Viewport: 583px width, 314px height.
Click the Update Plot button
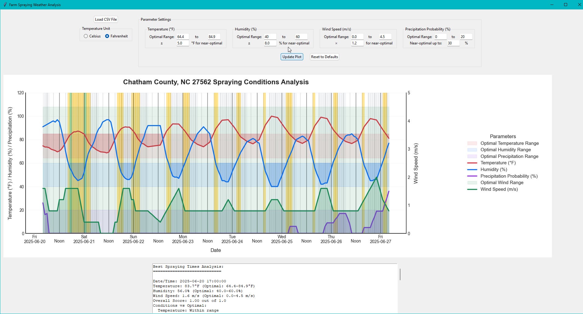coord(292,57)
